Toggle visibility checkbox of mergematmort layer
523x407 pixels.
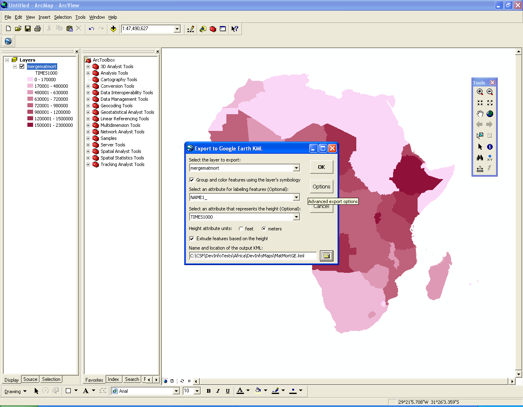coord(22,66)
